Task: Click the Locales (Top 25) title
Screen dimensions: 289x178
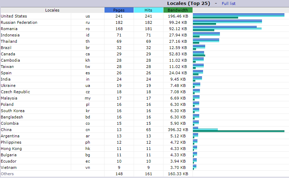Action: [188, 4]
